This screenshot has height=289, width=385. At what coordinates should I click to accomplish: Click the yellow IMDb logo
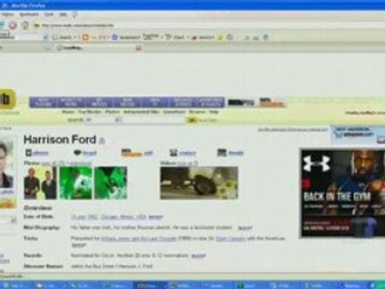coord(7,99)
